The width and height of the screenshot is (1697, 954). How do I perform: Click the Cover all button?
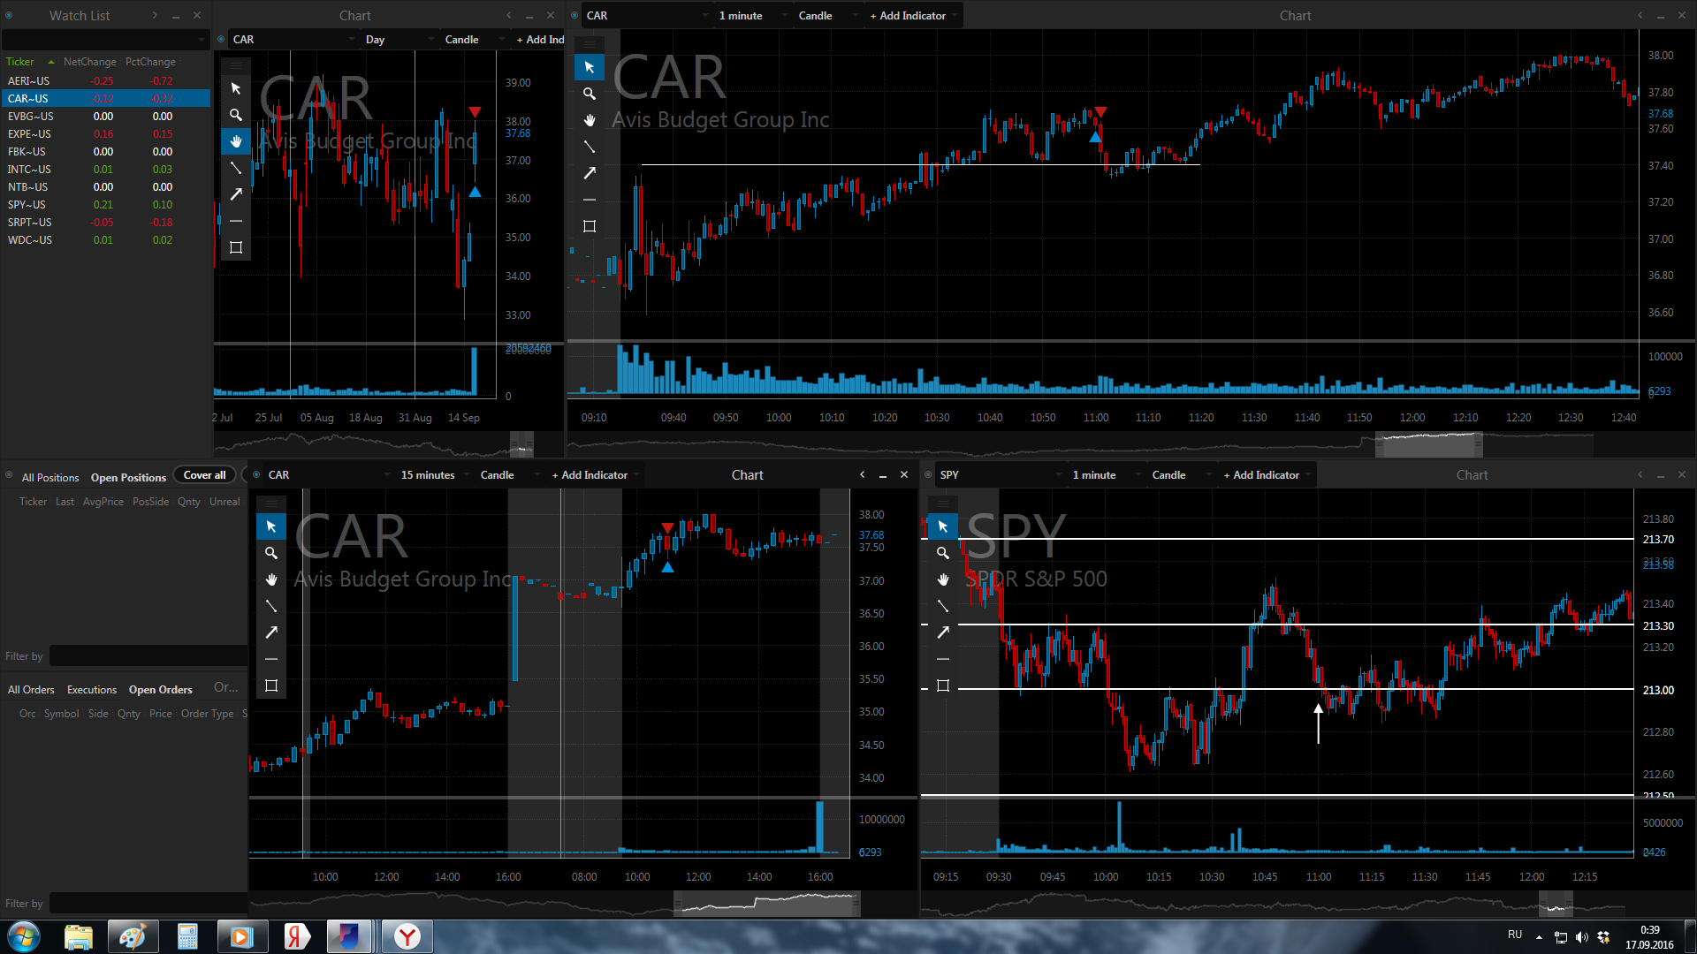click(204, 475)
